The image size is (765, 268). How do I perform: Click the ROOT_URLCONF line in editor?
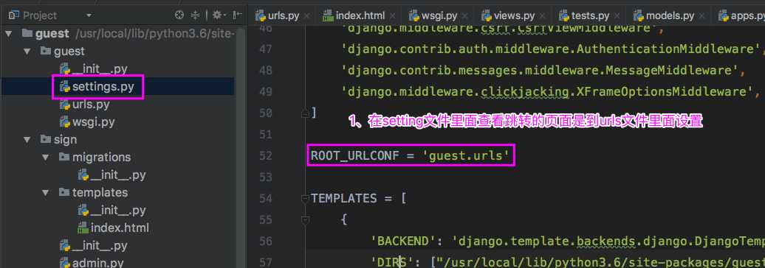411,155
